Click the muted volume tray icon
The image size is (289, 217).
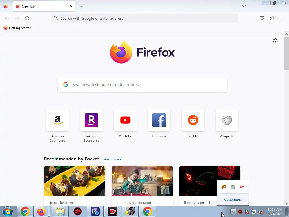(x=260, y=212)
